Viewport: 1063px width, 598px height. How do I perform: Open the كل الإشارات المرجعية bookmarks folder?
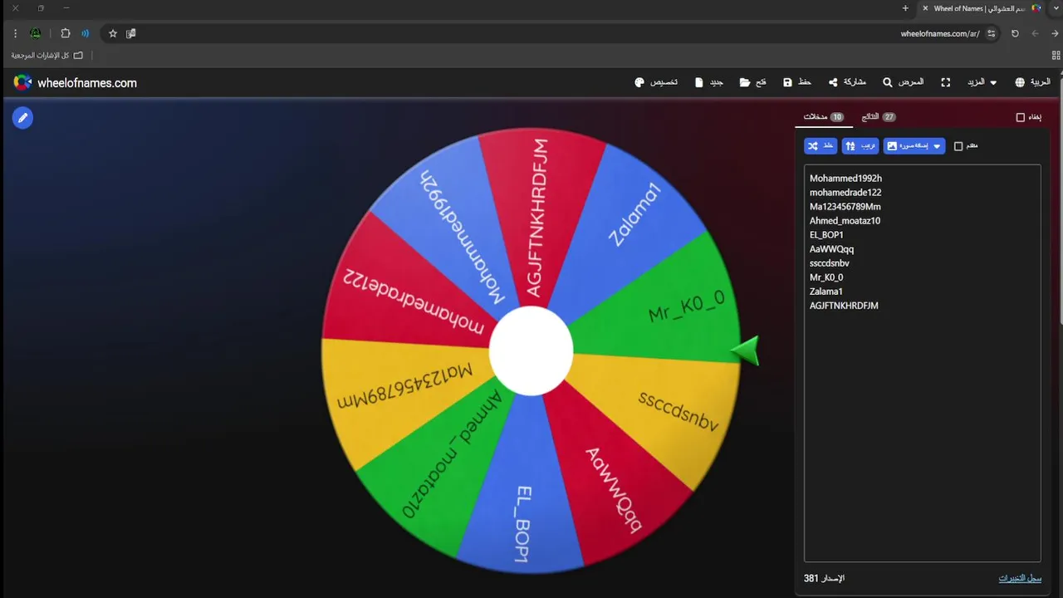(47, 55)
